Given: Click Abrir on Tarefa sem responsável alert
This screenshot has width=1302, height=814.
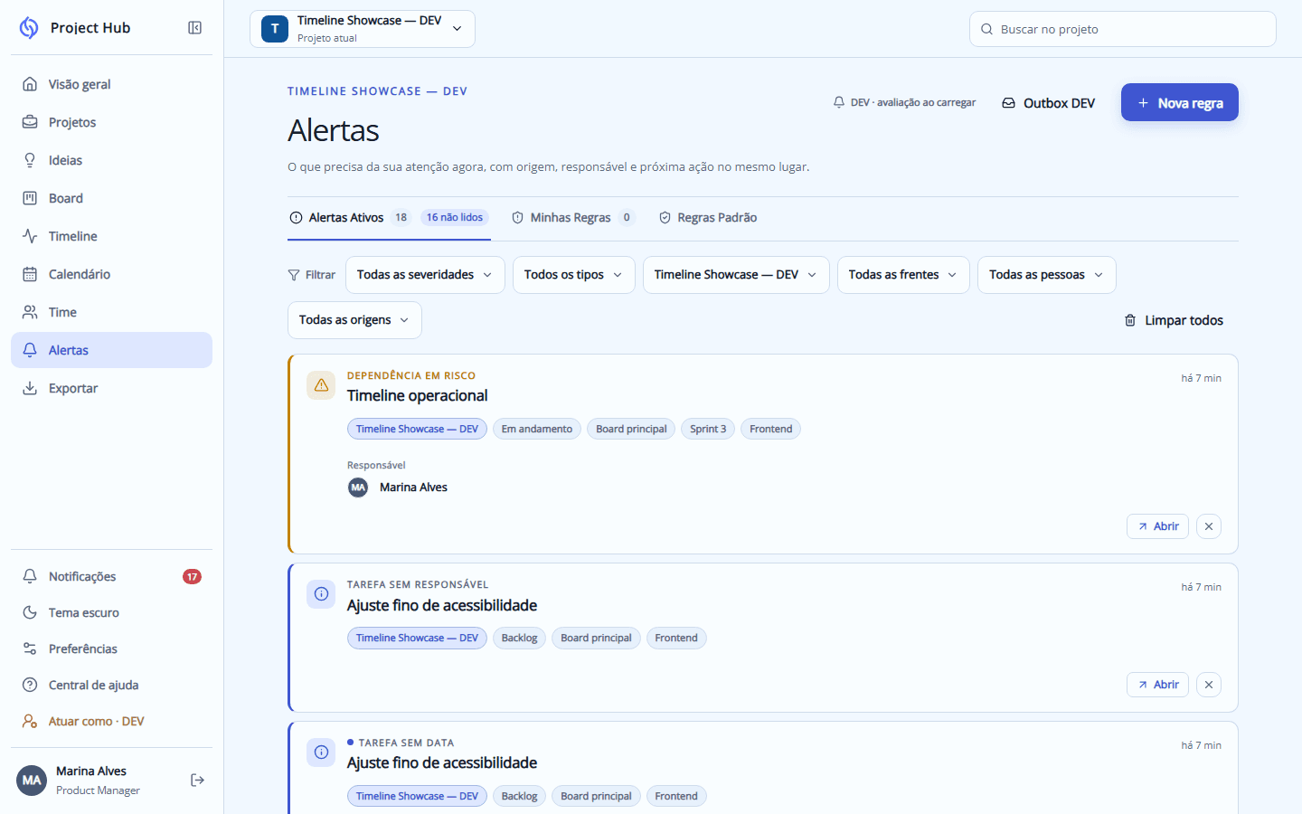Looking at the screenshot, I should coord(1157,685).
